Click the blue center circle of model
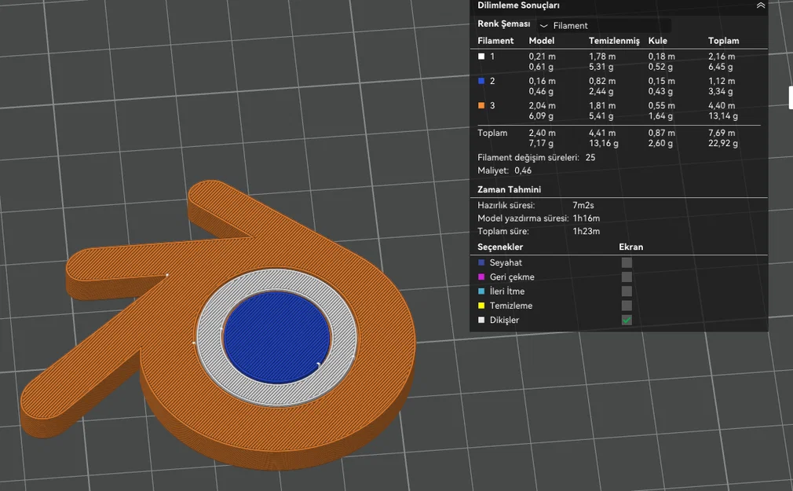 pyautogui.click(x=276, y=336)
